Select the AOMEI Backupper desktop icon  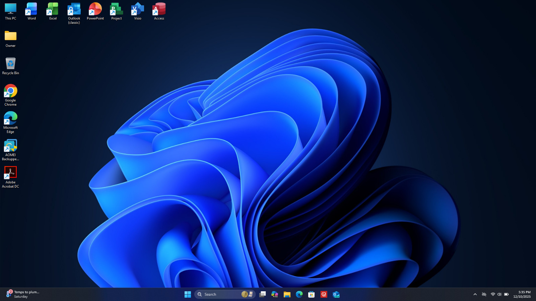click(10, 150)
